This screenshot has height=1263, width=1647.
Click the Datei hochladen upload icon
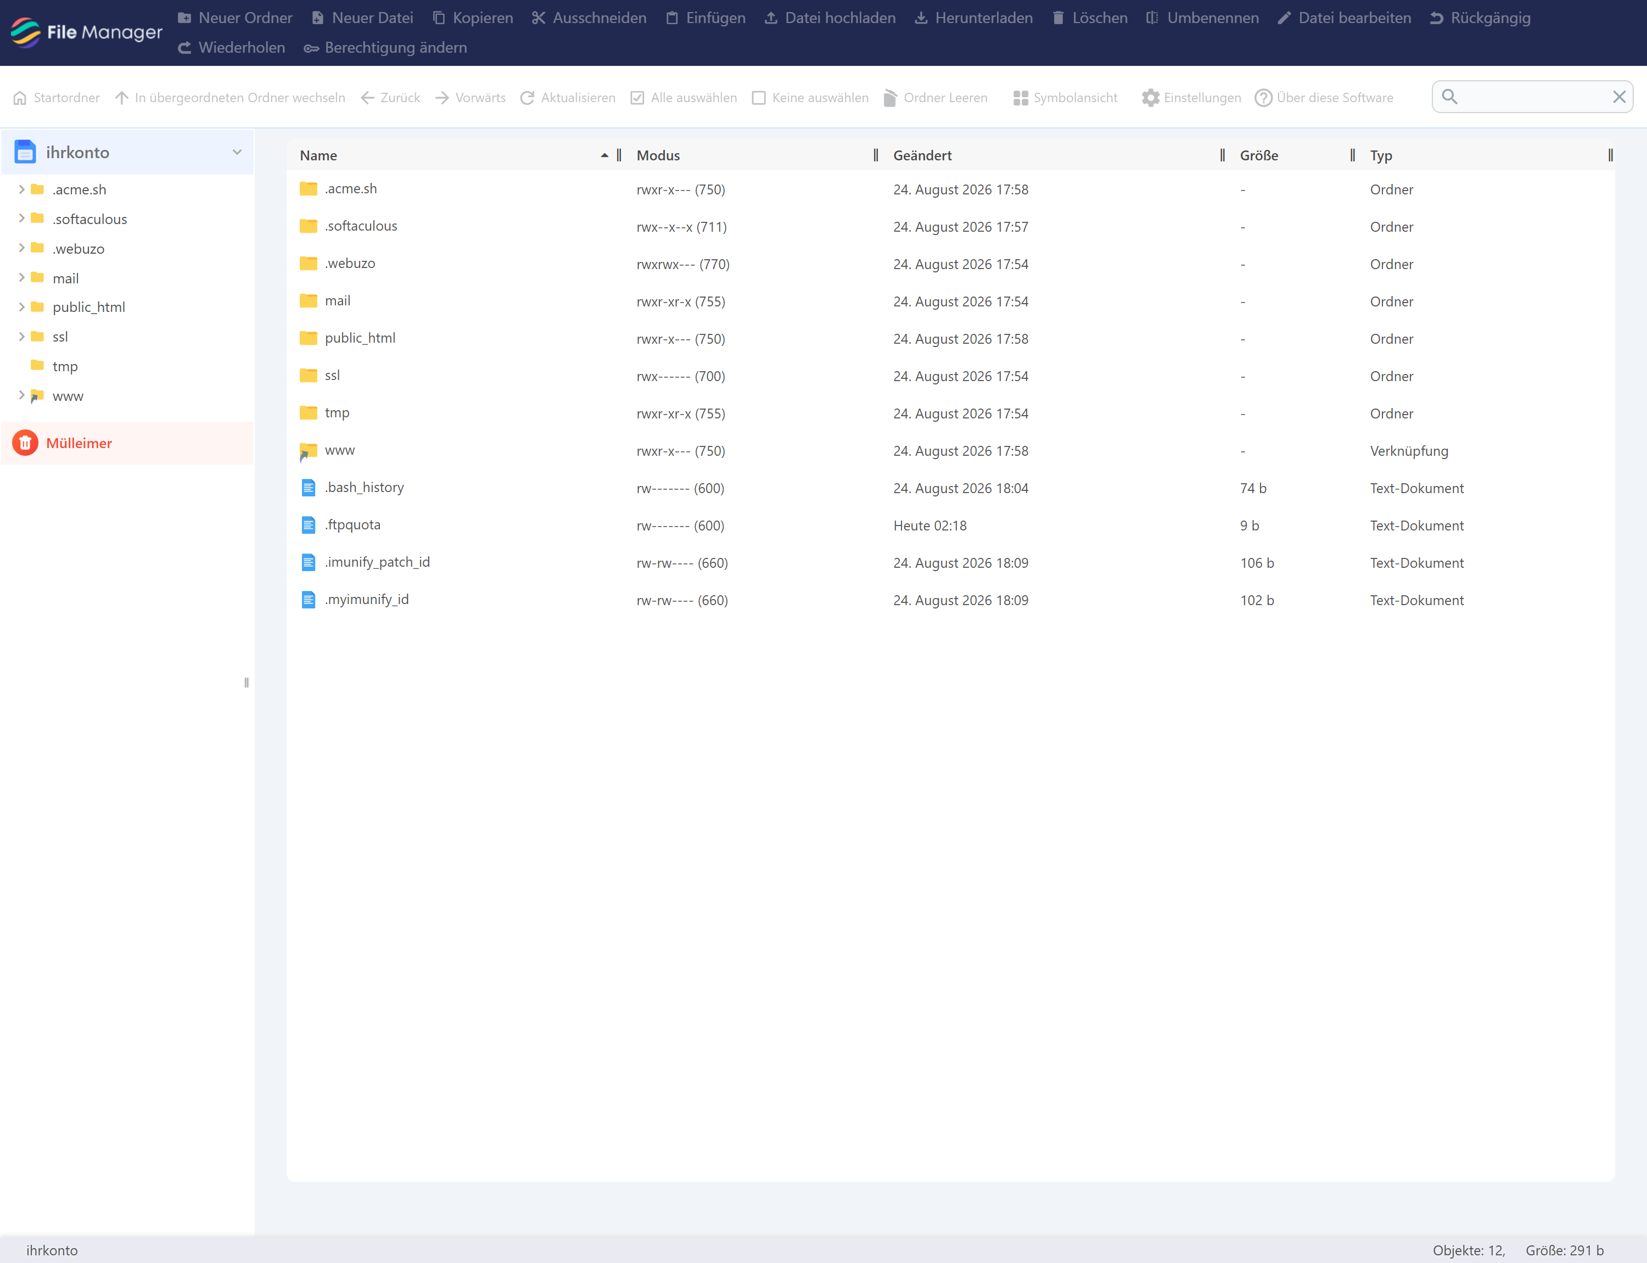pyautogui.click(x=771, y=17)
